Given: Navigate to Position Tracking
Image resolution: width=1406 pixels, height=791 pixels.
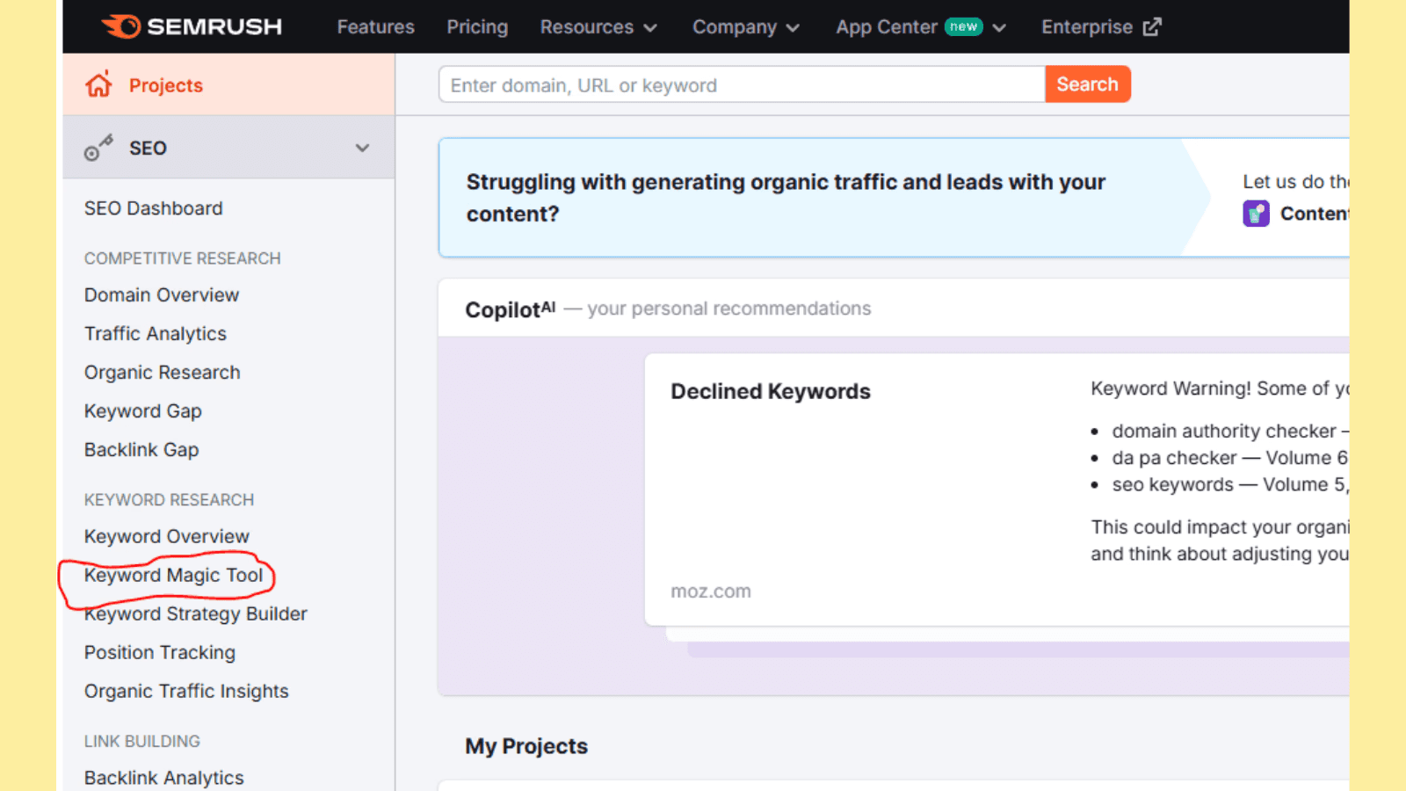Looking at the screenshot, I should click(160, 653).
